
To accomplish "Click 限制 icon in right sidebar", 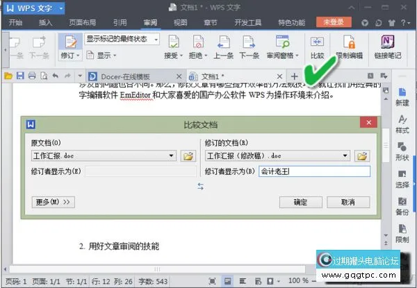I will pyautogui.click(x=402, y=229).
